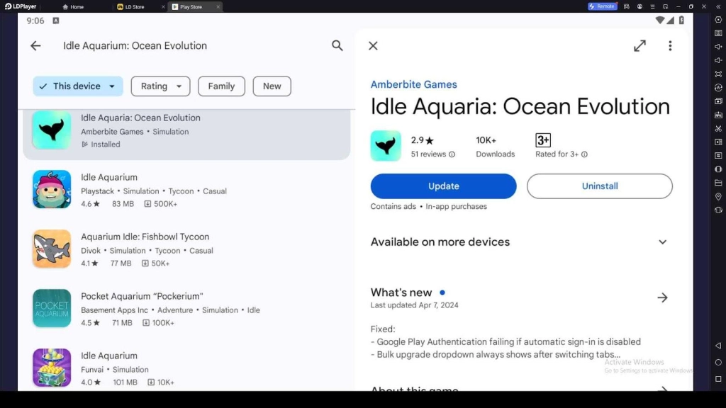Click the Uninstall button
The image size is (726, 408).
(600, 186)
